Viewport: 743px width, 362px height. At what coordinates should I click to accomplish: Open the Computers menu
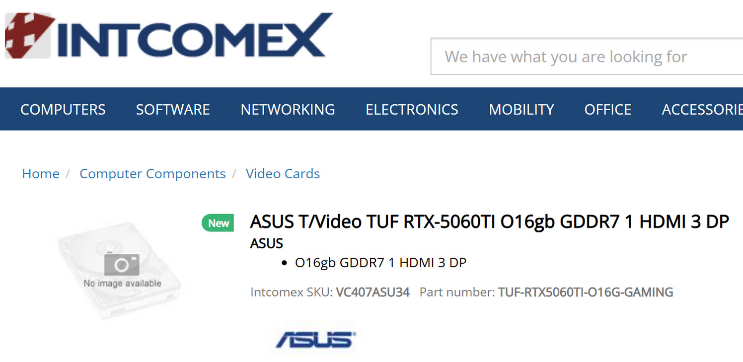[x=63, y=109]
